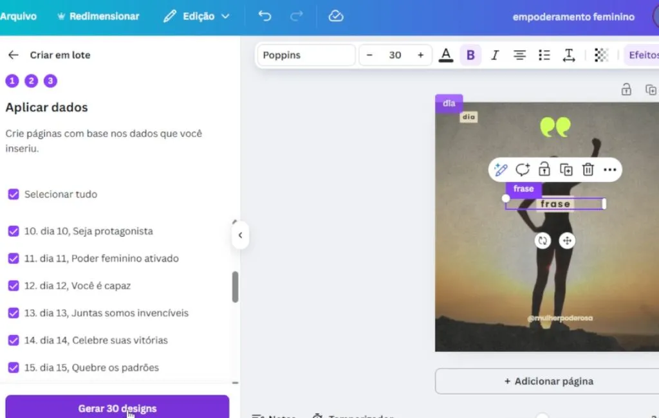Open the Poppins font selector

click(306, 55)
